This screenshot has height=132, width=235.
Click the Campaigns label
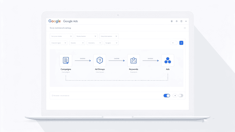(66, 69)
